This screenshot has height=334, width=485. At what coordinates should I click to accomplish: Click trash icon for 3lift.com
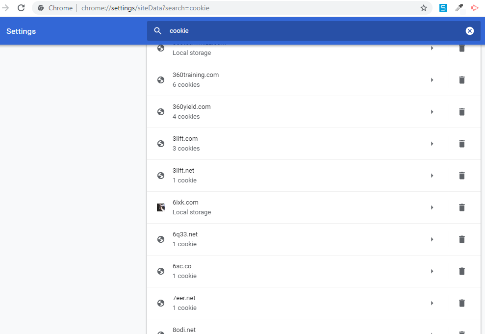click(x=461, y=144)
